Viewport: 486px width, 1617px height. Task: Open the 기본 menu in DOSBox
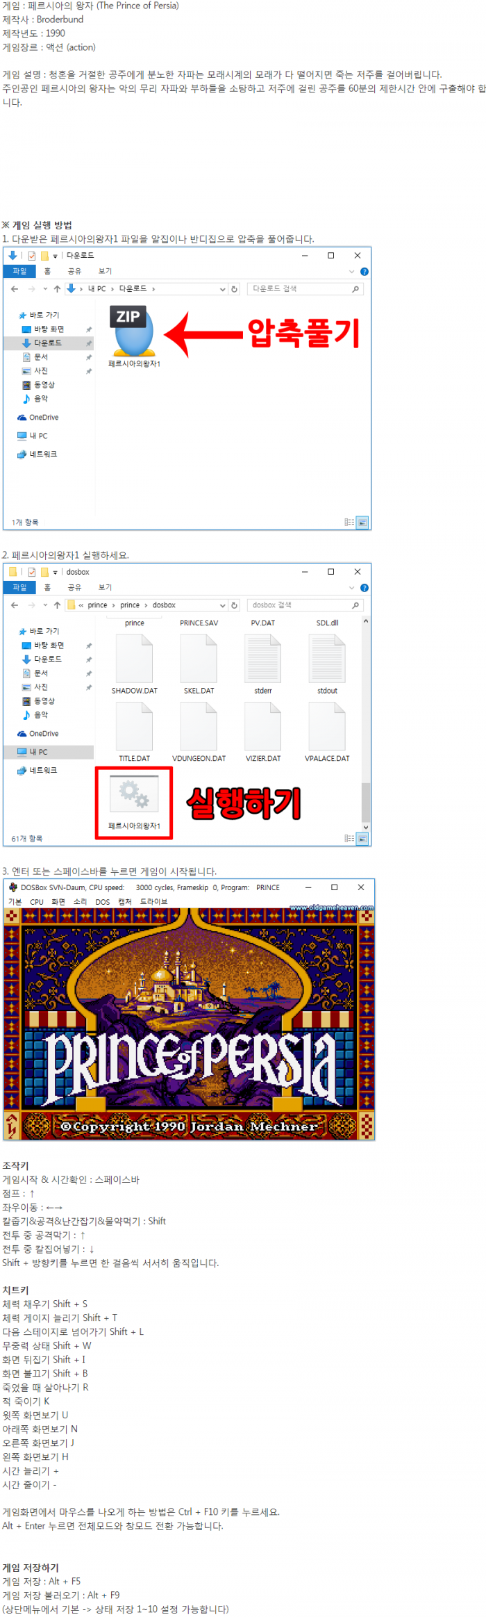[x=15, y=902]
